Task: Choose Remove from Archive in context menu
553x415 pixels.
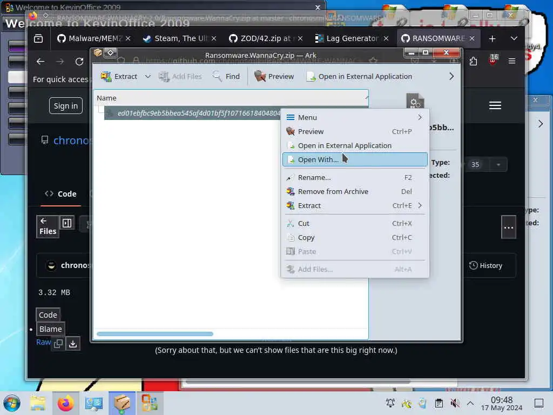Action: coord(355,191)
